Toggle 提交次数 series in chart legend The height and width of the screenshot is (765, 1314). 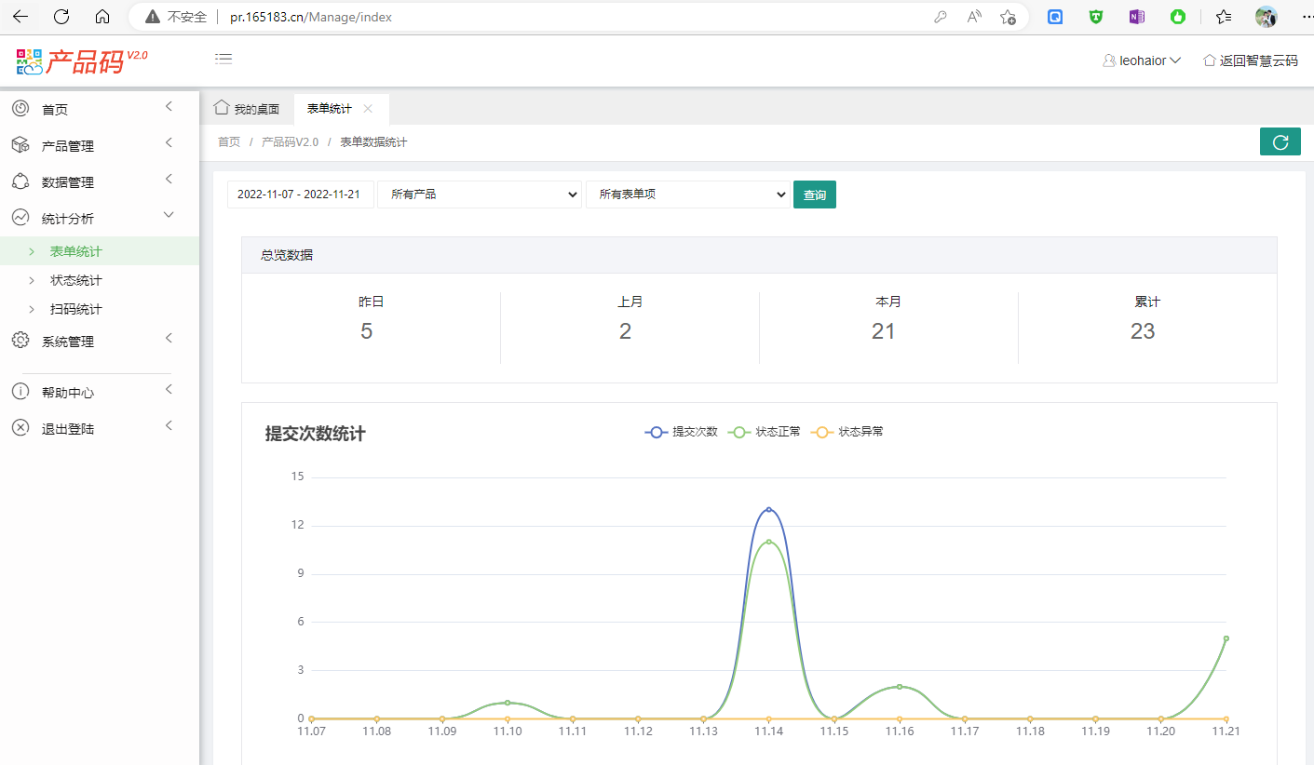(682, 432)
